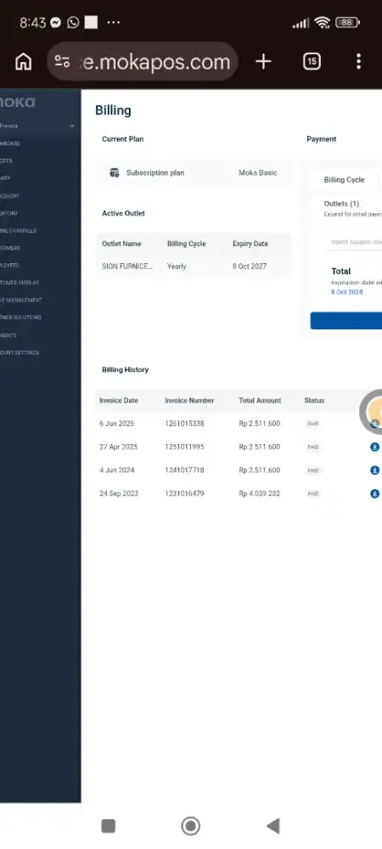Tap the Android recent apps square button

tap(108, 826)
